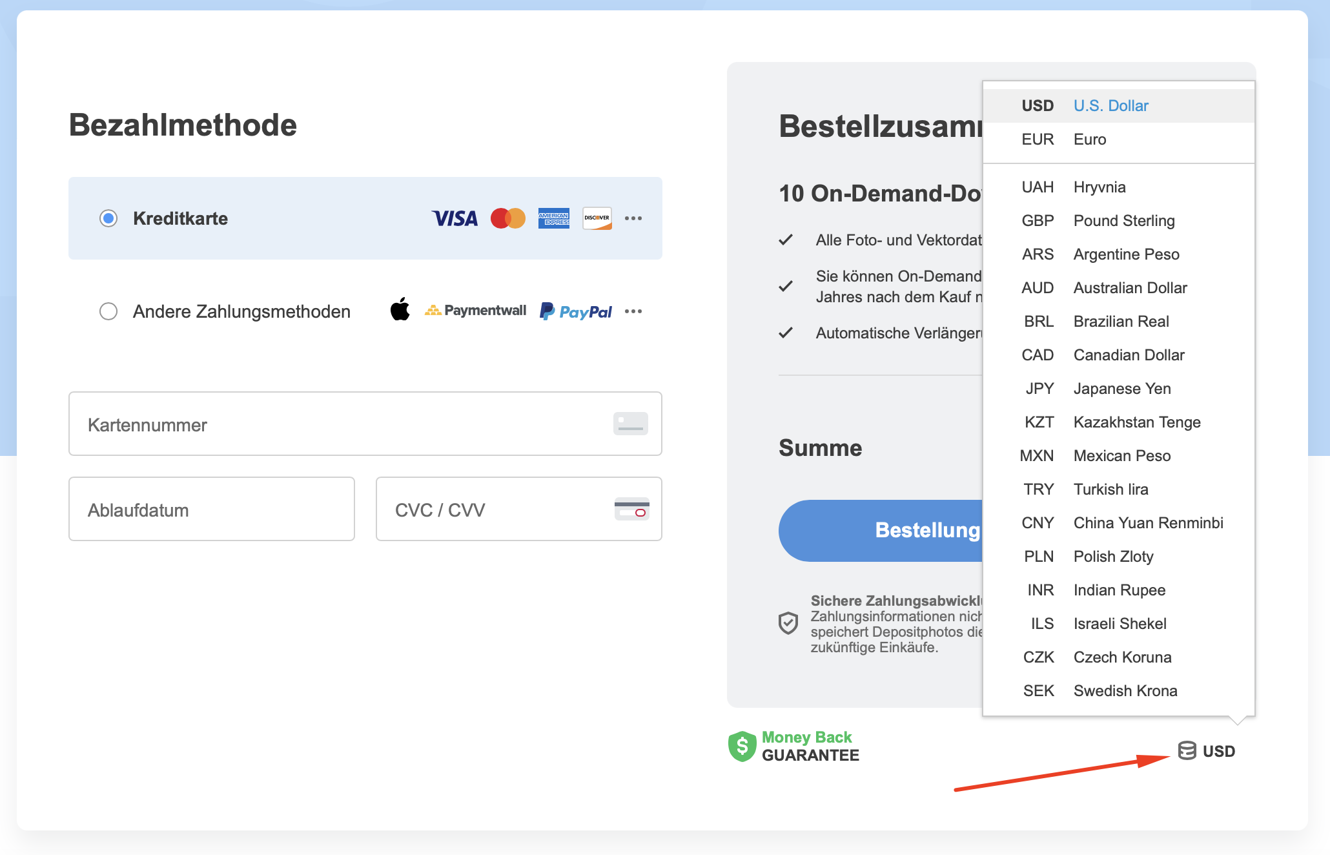Choose AUD Australian Dollar currency
Viewport: 1330px width, 855px height.
pos(1119,288)
